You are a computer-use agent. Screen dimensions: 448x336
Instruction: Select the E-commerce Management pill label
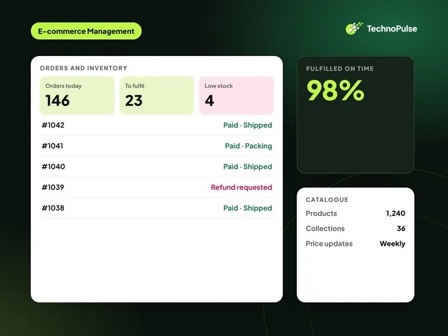[x=86, y=31]
